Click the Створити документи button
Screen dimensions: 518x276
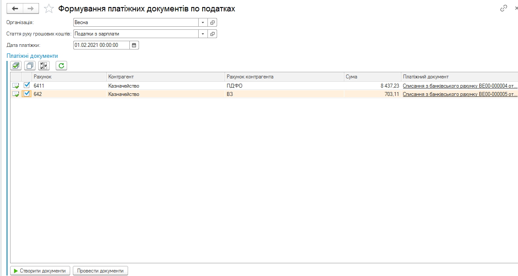point(40,271)
